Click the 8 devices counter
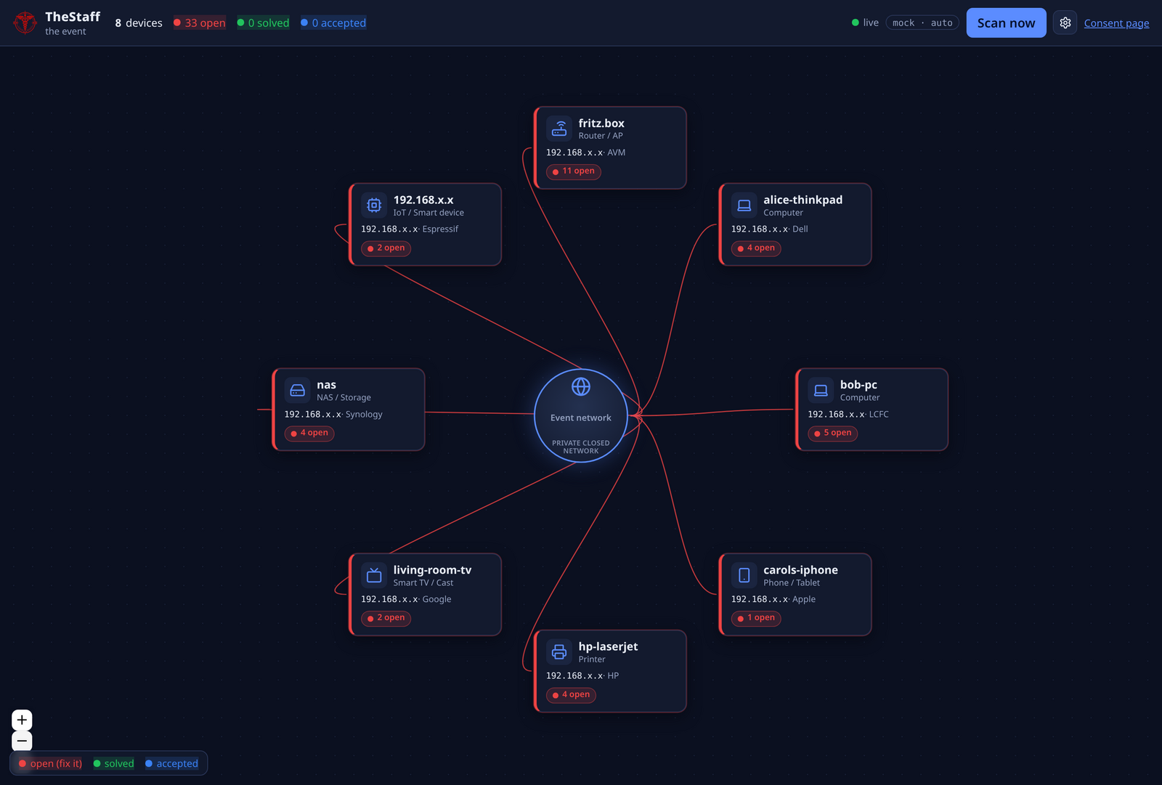Screen dimensions: 1162x785 (139, 23)
